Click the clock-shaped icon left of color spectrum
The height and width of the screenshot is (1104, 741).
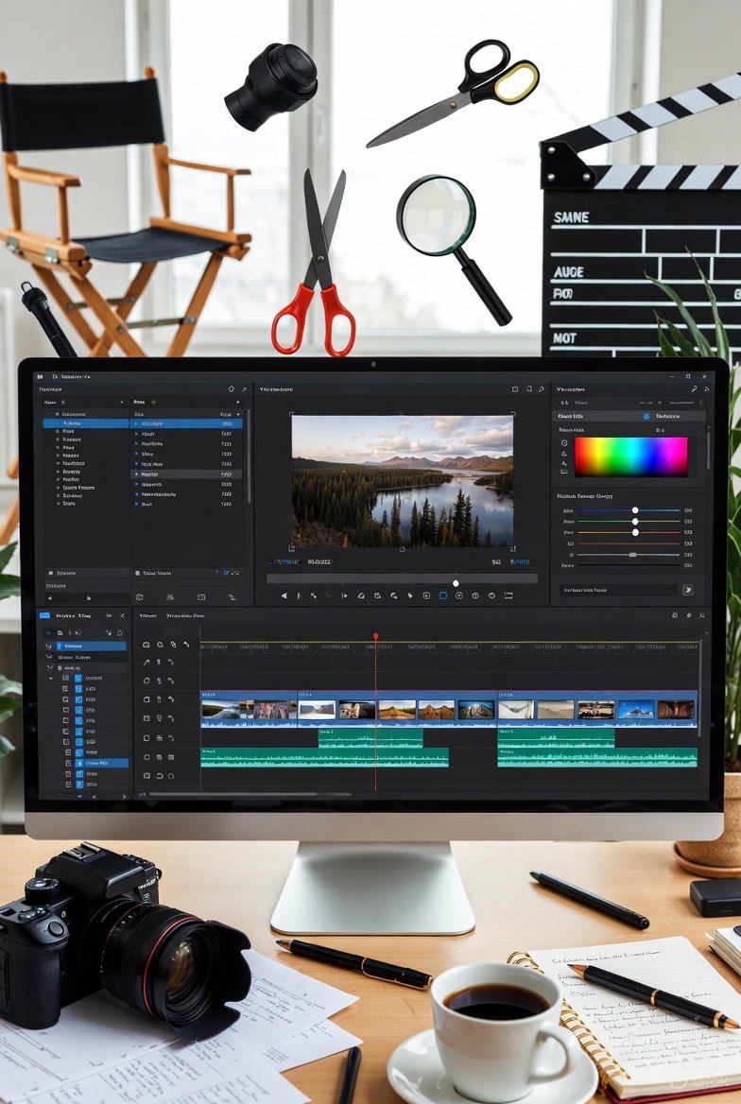pos(564,442)
